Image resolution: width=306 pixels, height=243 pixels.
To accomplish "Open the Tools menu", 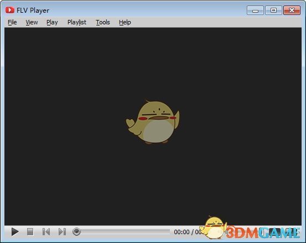I will [103, 23].
